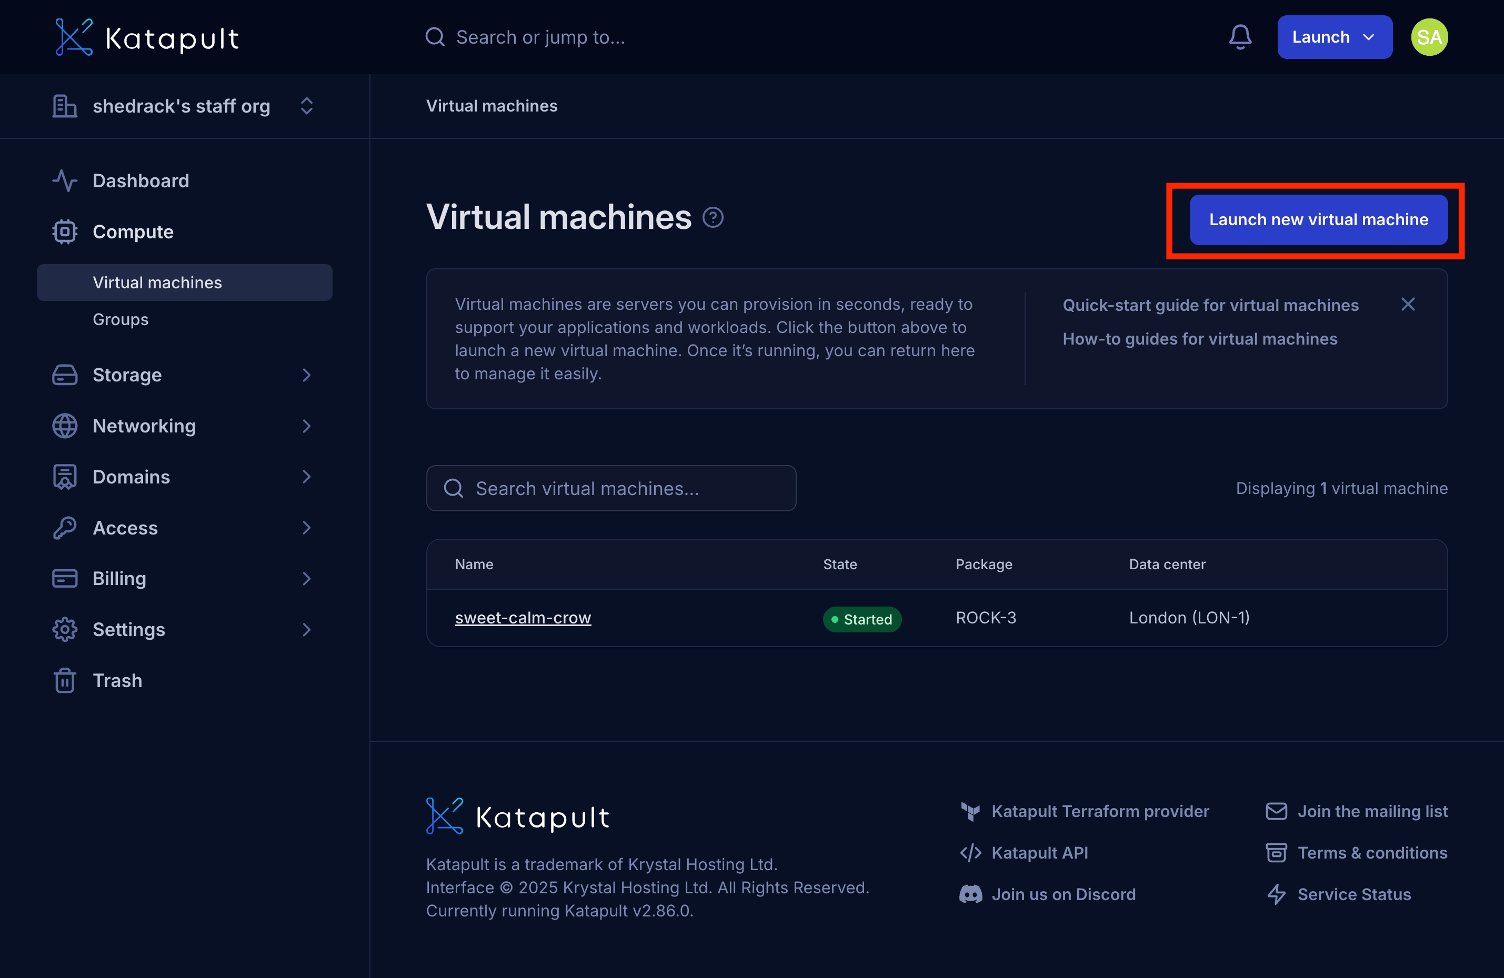This screenshot has height=978, width=1504.
Task: Dismiss the quick-start guides panel
Action: click(x=1409, y=304)
